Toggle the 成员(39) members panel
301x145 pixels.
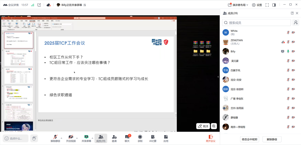[101, 138]
